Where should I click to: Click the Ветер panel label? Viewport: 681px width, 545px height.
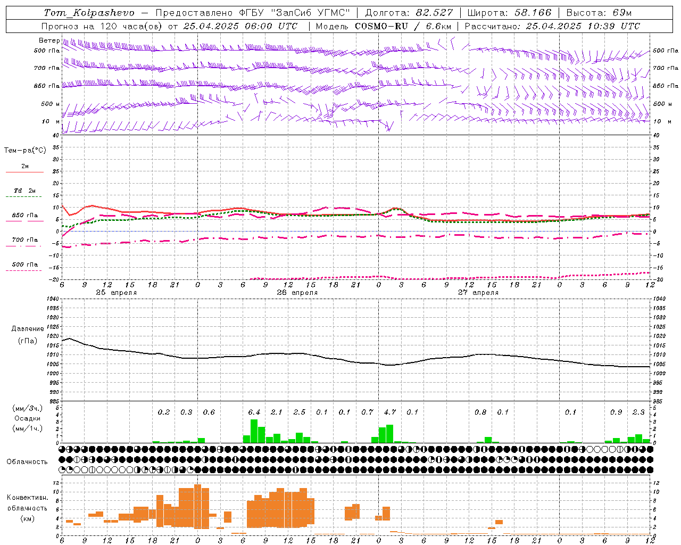point(49,40)
